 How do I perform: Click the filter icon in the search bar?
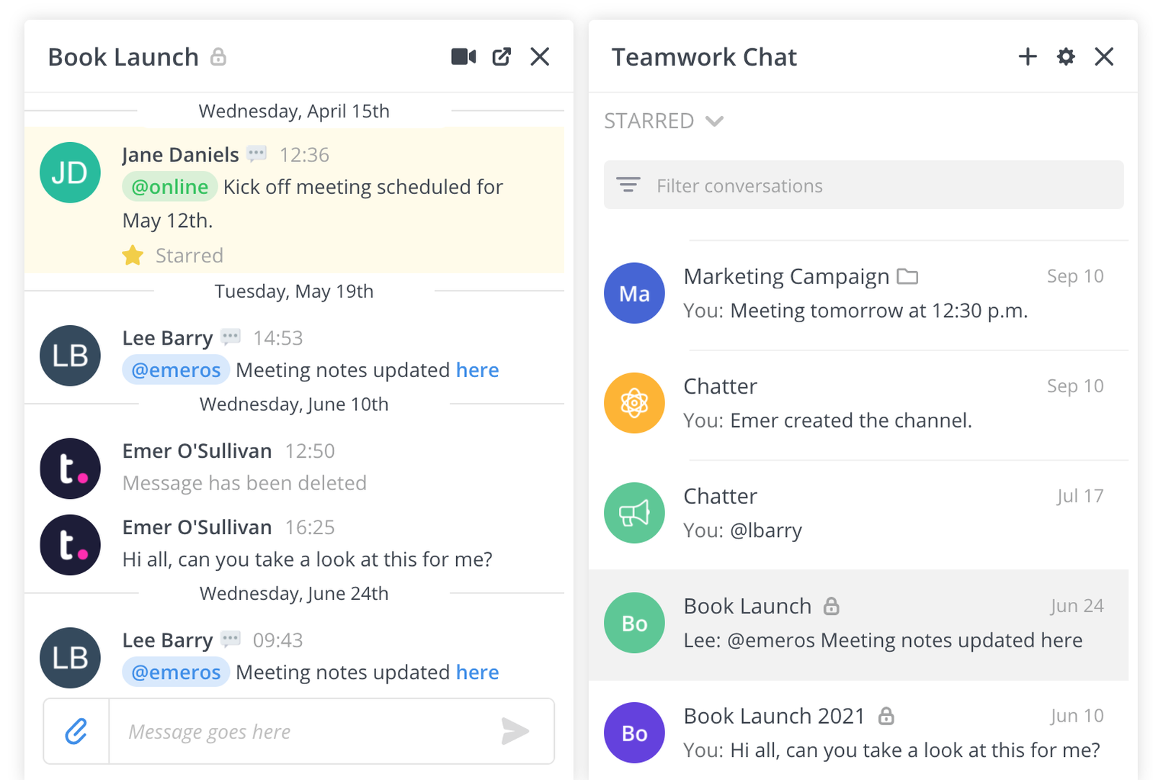(628, 185)
